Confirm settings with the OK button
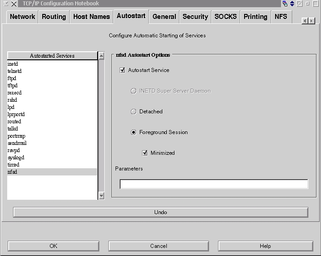The height and width of the screenshot is (256, 321). point(53,246)
